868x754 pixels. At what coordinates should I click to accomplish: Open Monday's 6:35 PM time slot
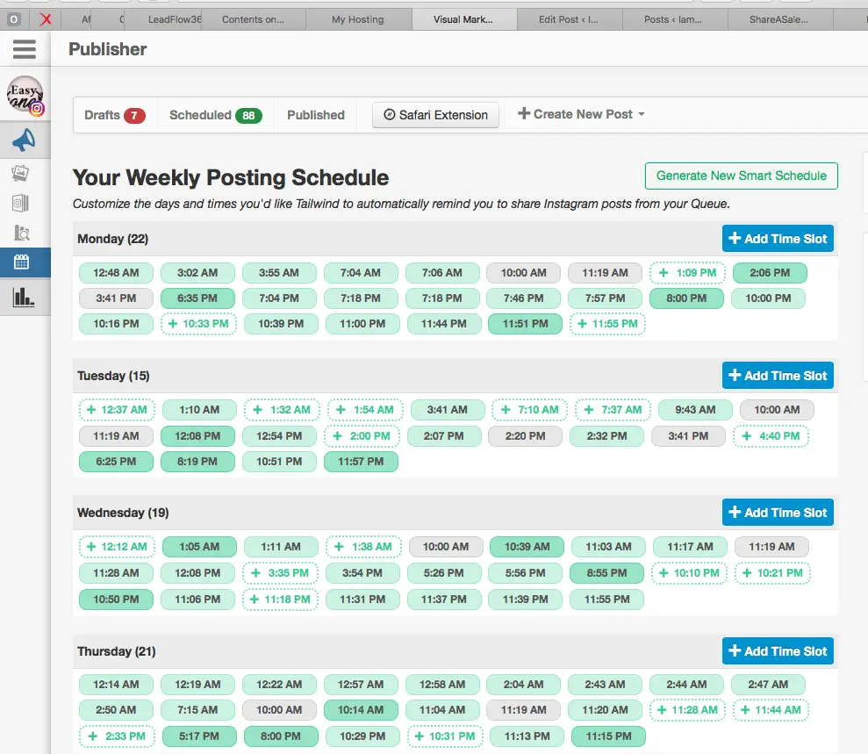197,298
